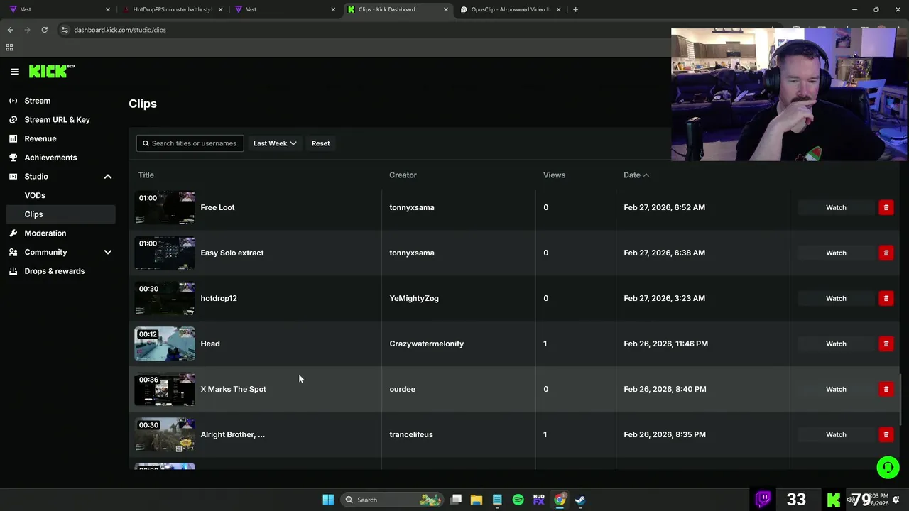Click creator name Crazywatermelonify
The height and width of the screenshot is (511, 909).
426,344
